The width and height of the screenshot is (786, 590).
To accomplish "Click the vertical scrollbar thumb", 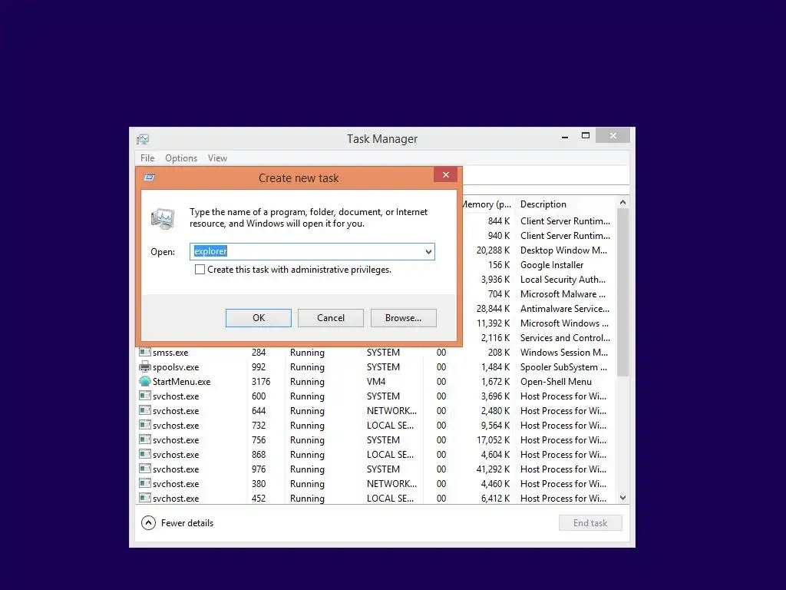I will [623, 292].
